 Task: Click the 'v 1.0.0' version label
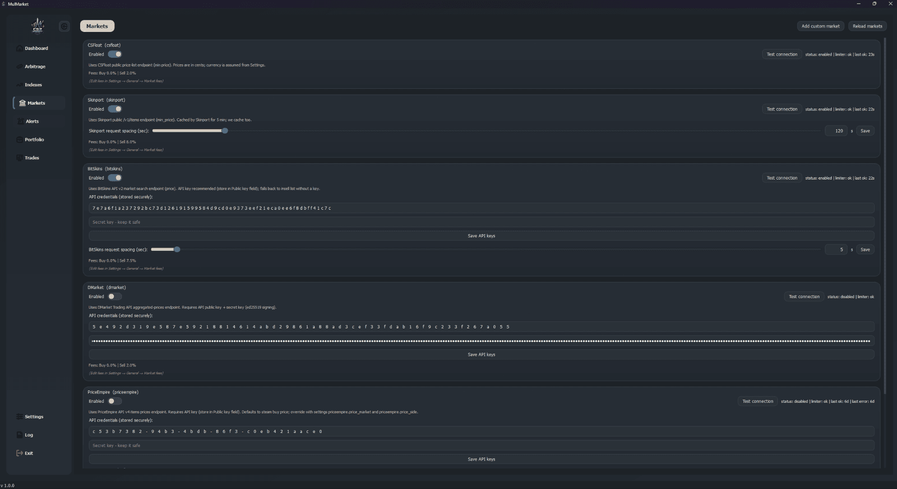[x=8, y=486]
